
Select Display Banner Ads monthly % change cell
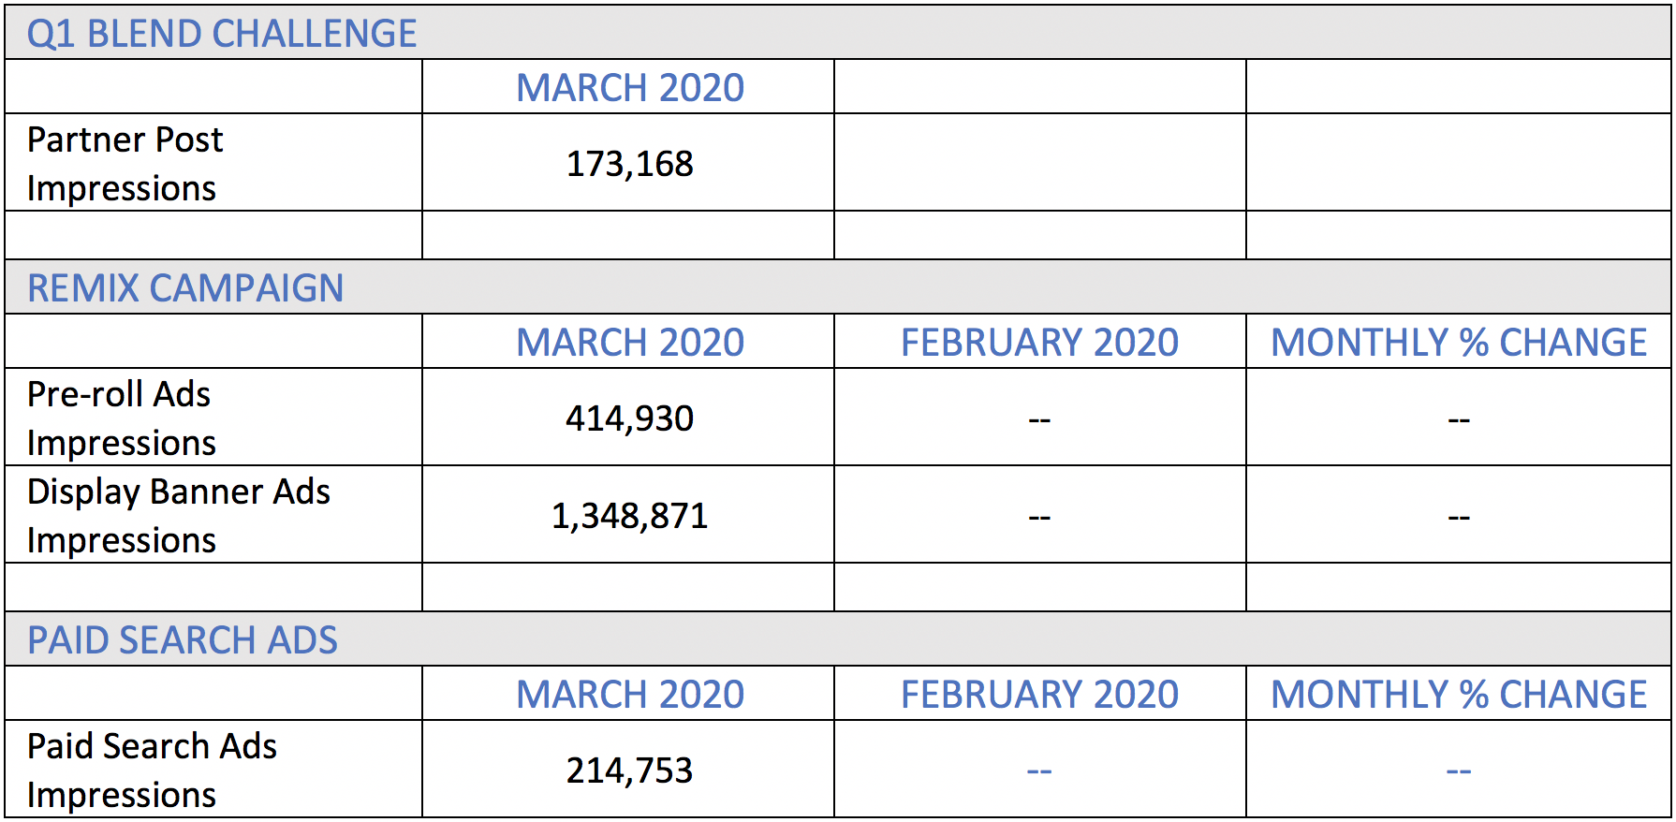1458,517
